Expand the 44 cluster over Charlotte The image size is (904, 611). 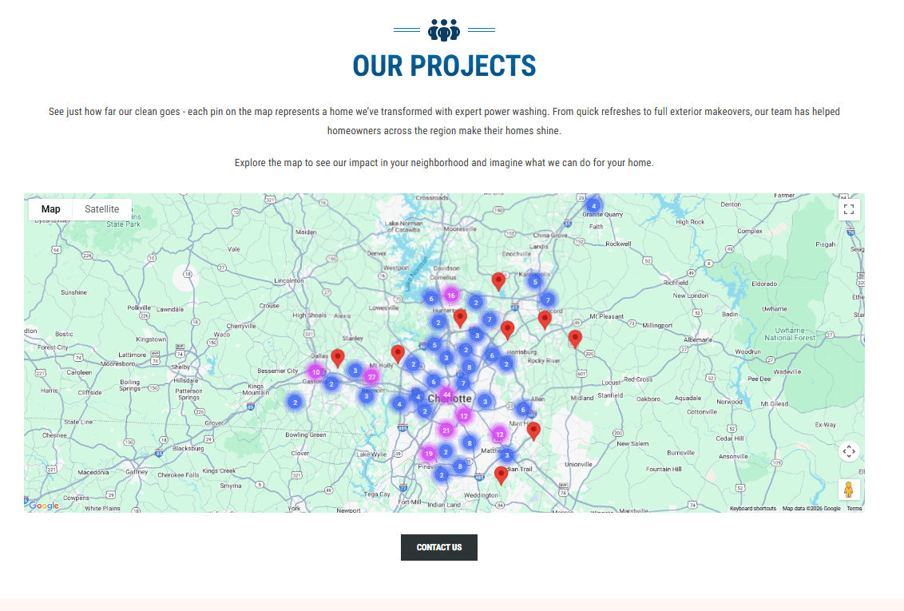[x=447, y=395]
